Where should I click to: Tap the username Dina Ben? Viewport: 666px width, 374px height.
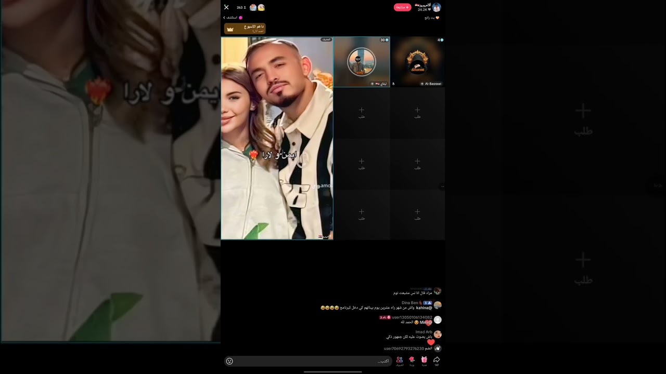coord(410,303)
